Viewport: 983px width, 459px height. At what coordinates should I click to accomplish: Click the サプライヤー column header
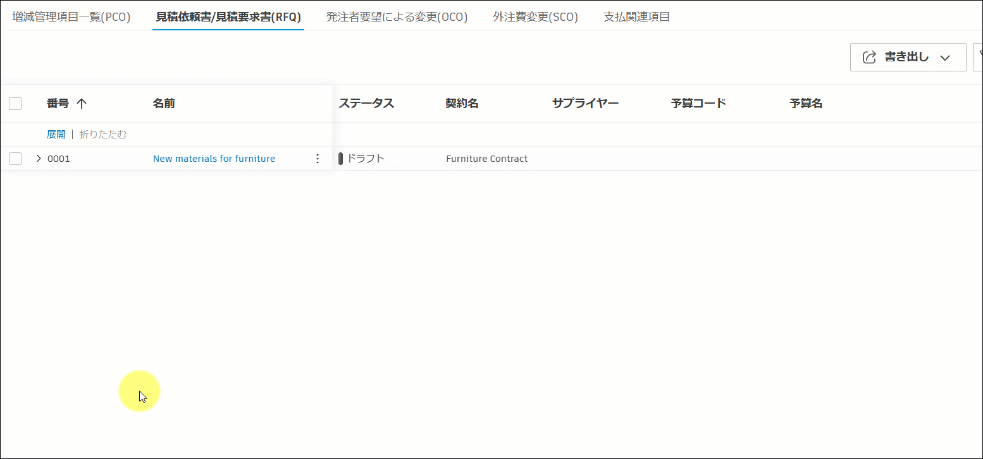tap(585, 103)
